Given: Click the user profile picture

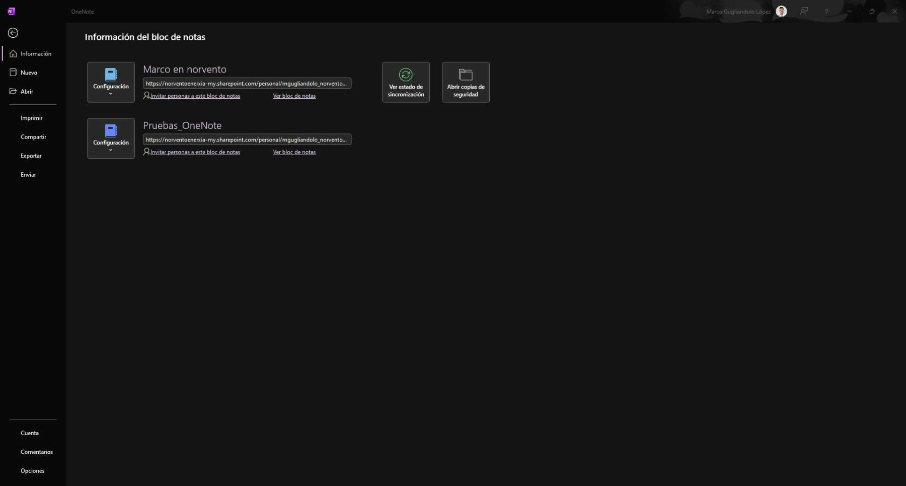Looking at the screenshot, I should [x=781, y=12].
